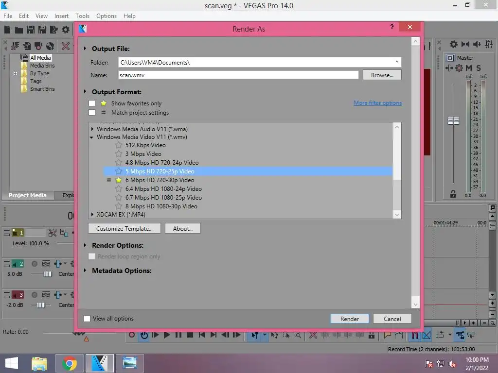Viewport: 498px width, 373px height.
Task: Click Extract Audio from CD icon
Action: coord(50,46)
